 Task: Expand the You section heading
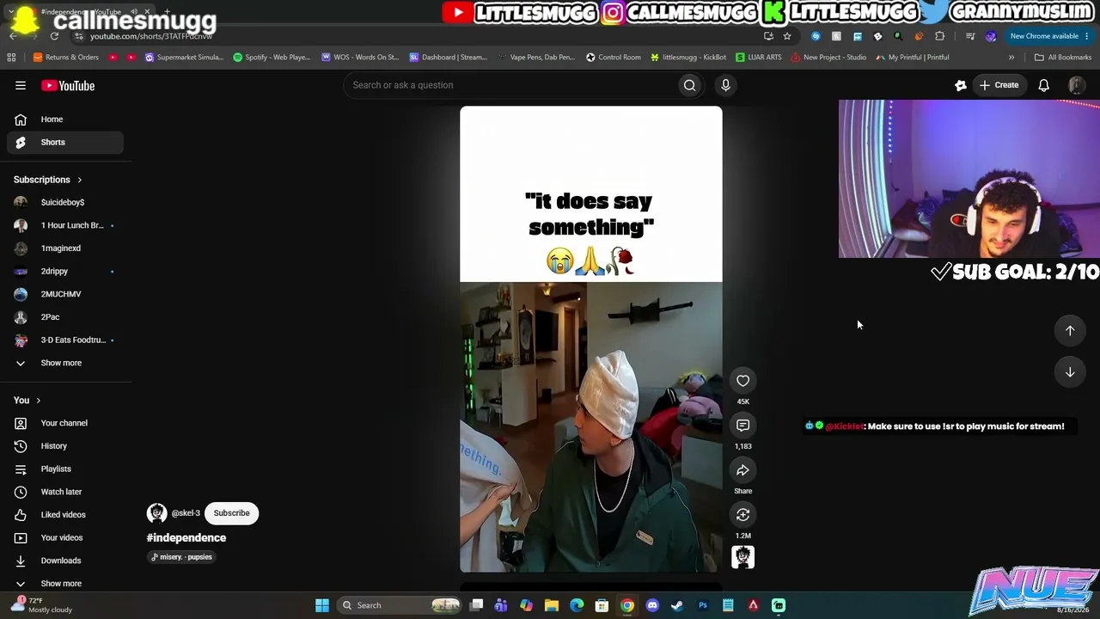(x=27, y=400)
